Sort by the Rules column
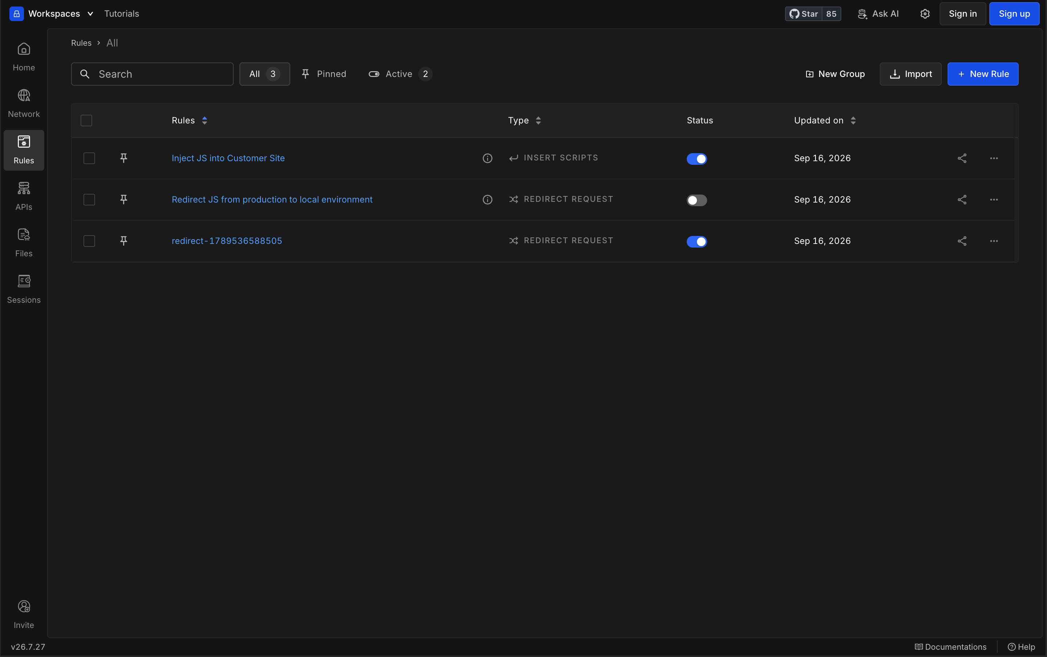Screen dimensions: 1047x657 click(x=189, y=121)
